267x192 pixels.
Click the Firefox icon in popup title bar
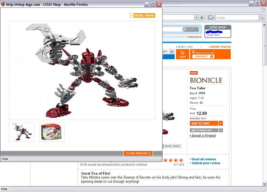[3, 4]
